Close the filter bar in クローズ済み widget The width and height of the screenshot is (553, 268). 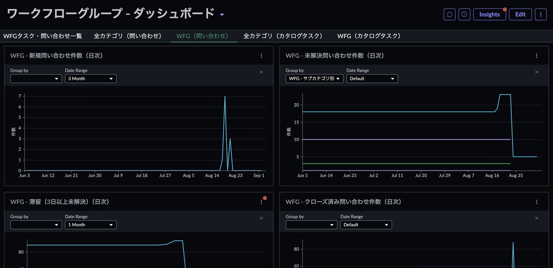(x=536, y=218)
